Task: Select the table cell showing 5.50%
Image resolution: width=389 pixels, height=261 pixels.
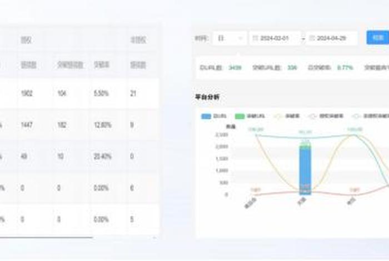Action: (x=101, y=93)
